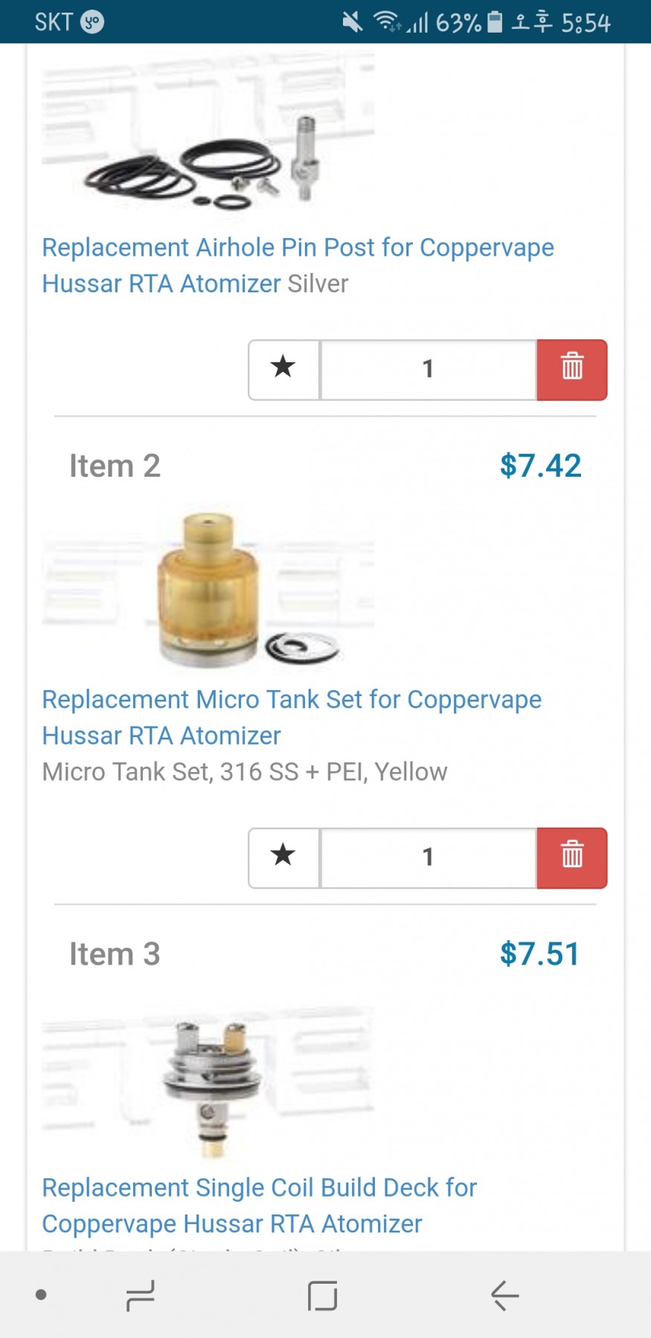
Task: Open recent apps navigation icon
Action: (x=140, y=1296)
